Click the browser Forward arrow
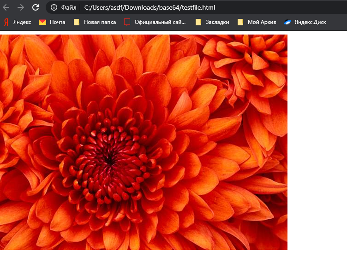This screenshot has height=268, width=347. coord(21,7)
